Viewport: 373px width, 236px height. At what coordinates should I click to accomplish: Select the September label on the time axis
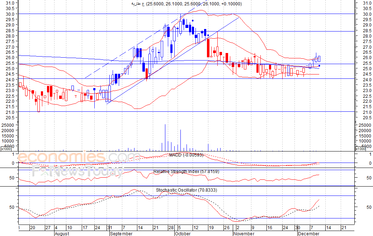click(x=121, y=233)
